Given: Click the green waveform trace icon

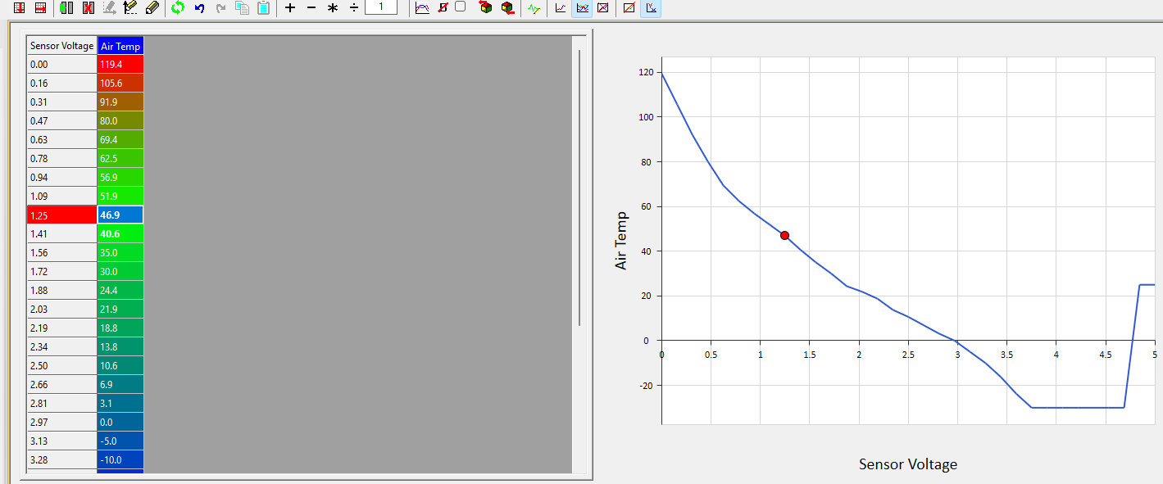Looking at the screenshot, I should (534, 8).
